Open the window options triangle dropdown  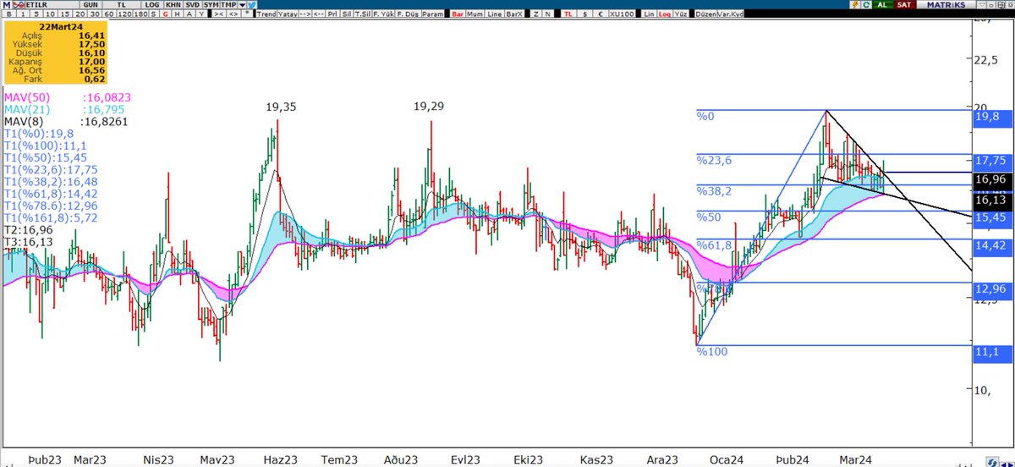pyautogui.click(x=982, y=5)
